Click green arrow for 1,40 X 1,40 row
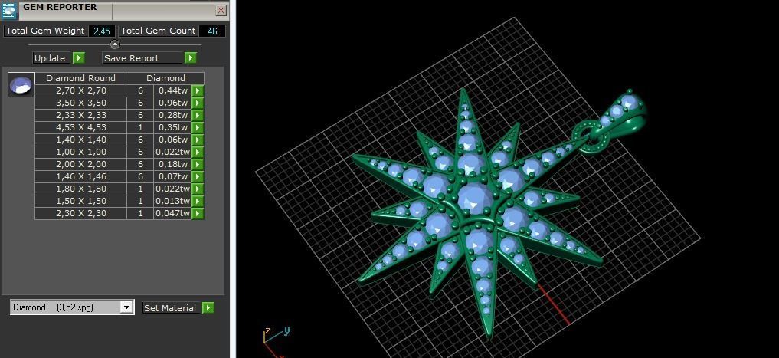This screenshot has height=358, width=779. 198,140
